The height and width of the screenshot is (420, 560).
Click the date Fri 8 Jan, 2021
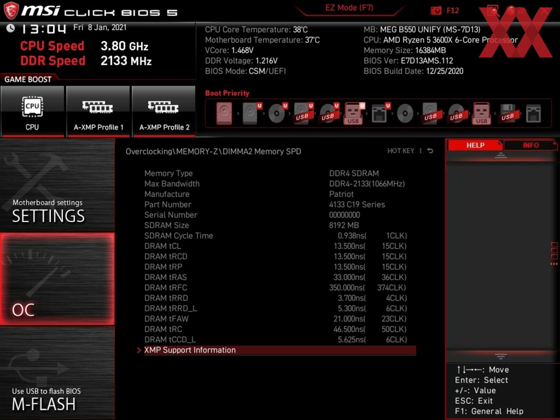[100, 27]
